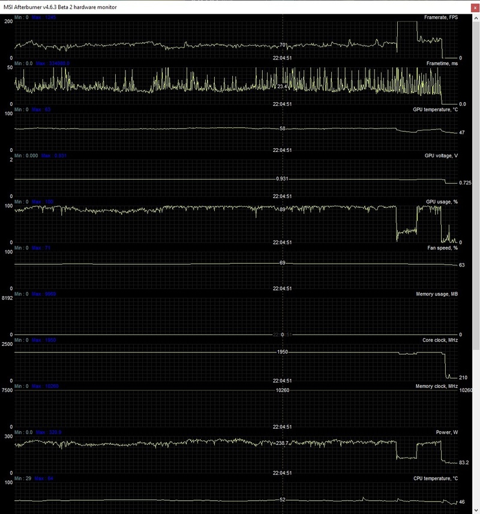This screenshot has width=480, height=514.
Task: Click the 'Max : 0.931' GPU voltage value
Action: pyautogui.click(x=54, y=156)
